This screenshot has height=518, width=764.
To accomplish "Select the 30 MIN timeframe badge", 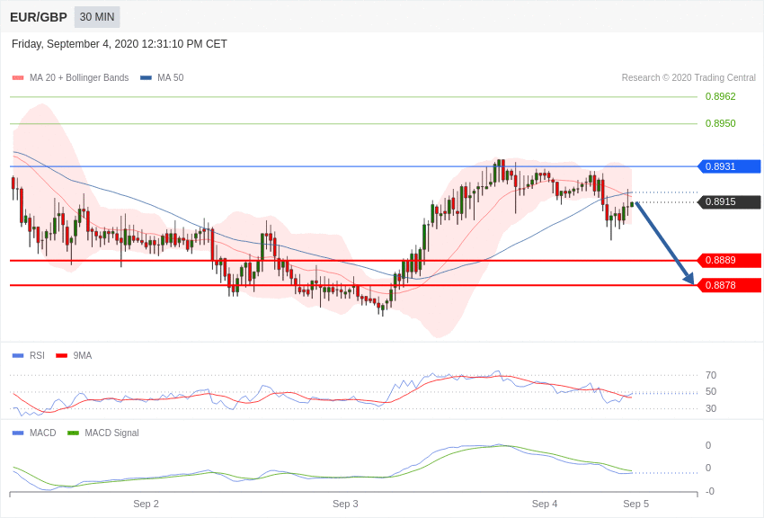I will (97, 17).
